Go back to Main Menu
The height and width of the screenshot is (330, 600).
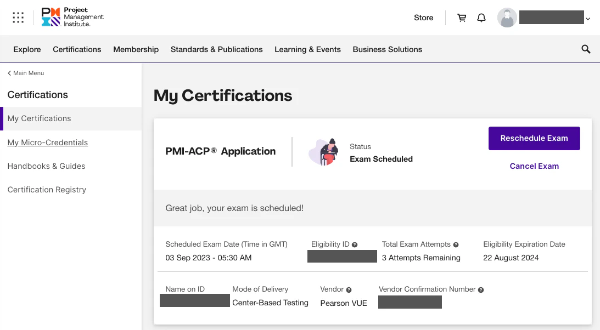(26, 73)
